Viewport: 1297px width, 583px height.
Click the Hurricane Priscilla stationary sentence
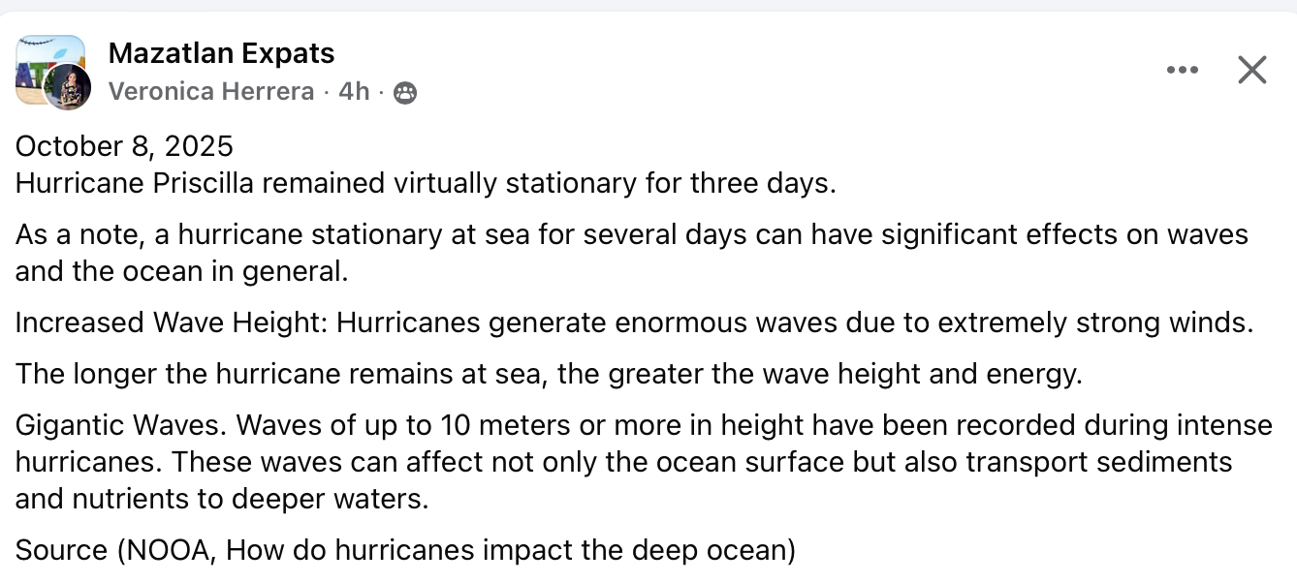tap(425, 183)
